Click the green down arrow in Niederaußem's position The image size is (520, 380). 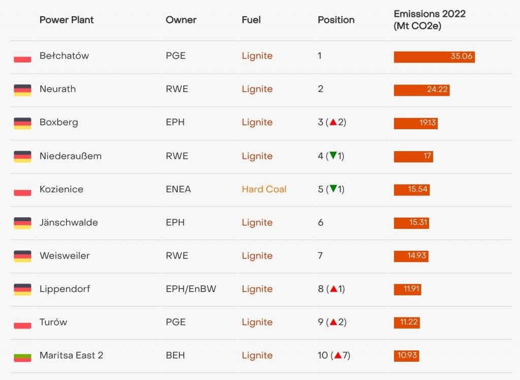333,156
